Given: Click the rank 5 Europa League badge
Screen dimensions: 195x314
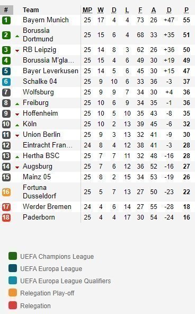Looking at the screenshot, I should pos(6,71).
